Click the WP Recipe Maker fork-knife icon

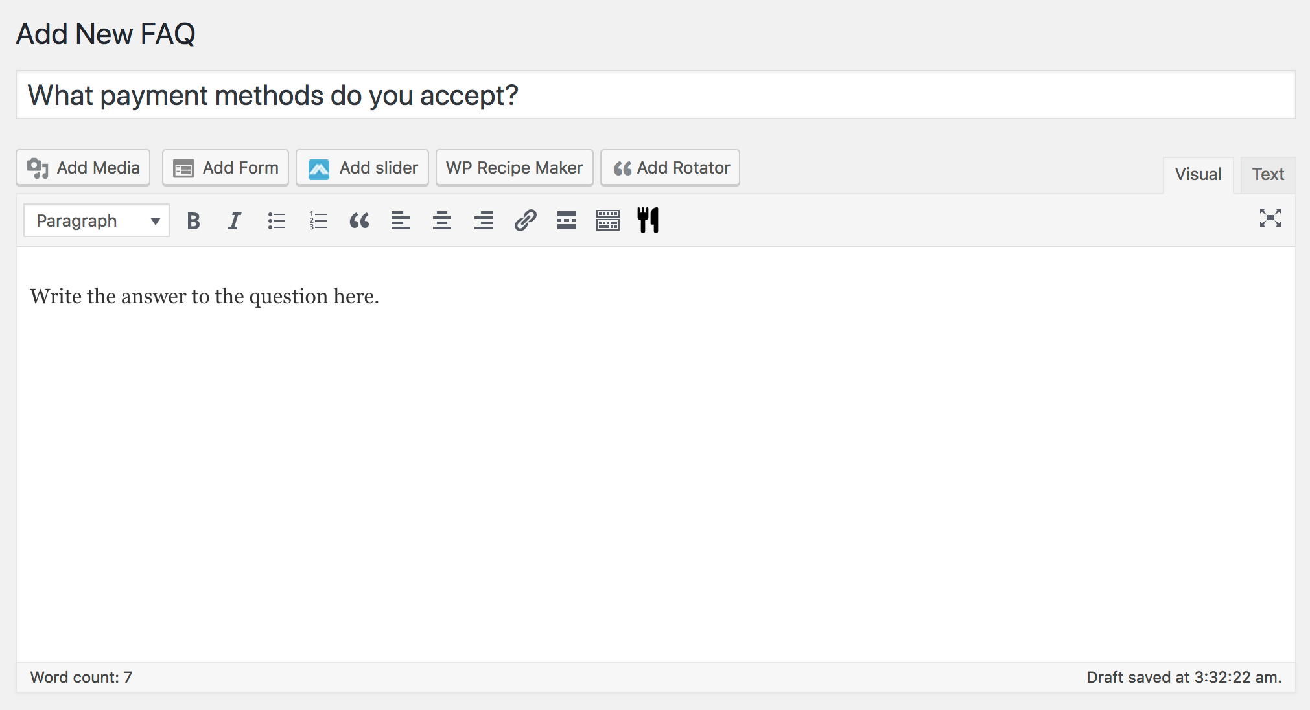point(648,221)
